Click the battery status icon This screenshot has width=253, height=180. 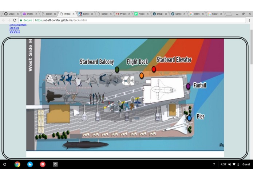pos(238,164)
